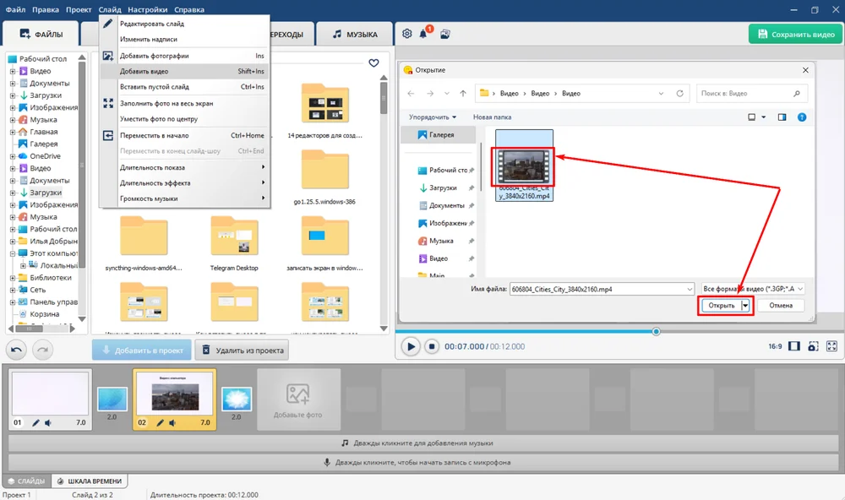Select 'Добавить видео' menu entry

click(x=144, y=72)
